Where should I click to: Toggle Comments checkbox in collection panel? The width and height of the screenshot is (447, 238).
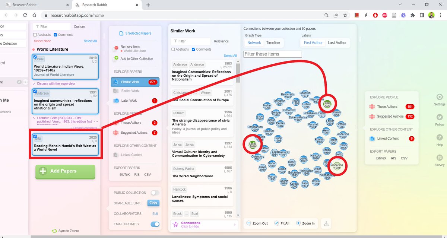pyautogui.click(x=56, y=35)
